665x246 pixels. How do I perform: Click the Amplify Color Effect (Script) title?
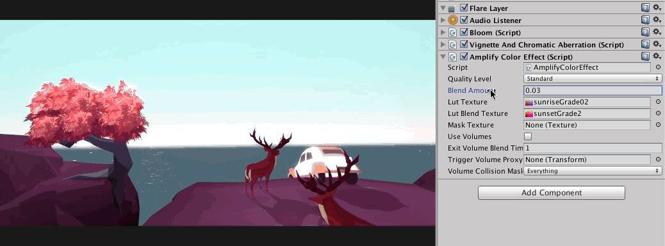(x=521, y=57)
